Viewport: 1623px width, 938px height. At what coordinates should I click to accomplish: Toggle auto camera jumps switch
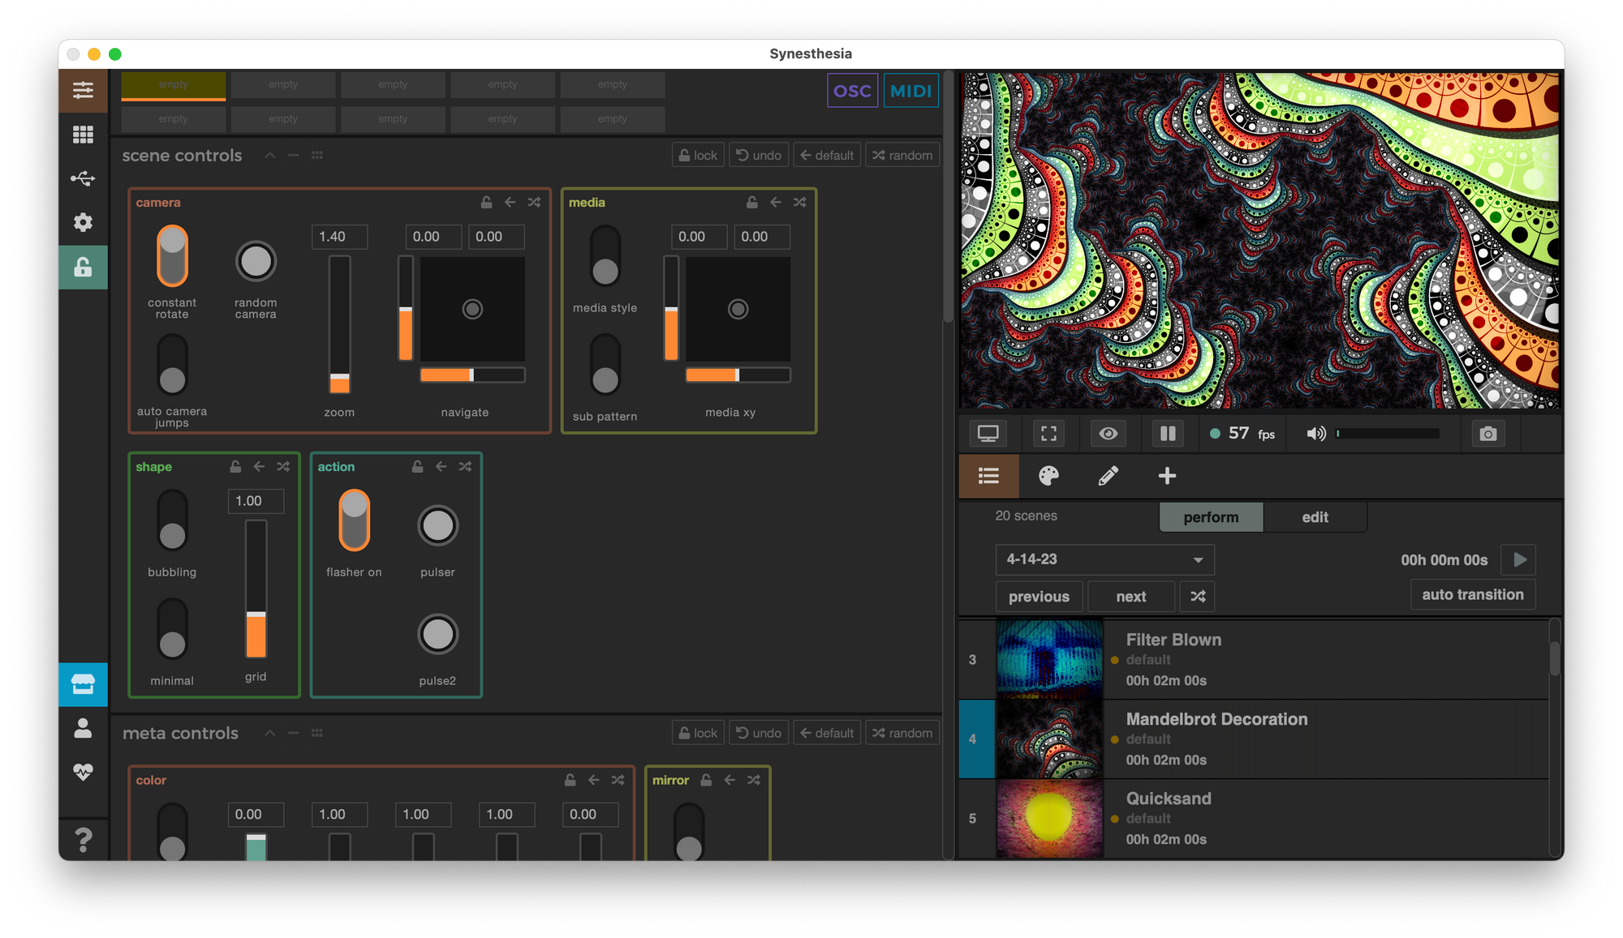(x=172, y=365)
